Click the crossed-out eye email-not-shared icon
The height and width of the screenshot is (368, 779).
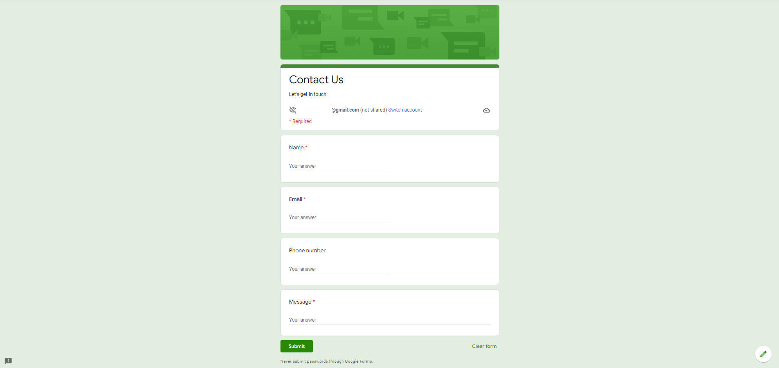293,110
